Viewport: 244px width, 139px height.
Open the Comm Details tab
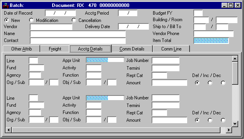132,49
